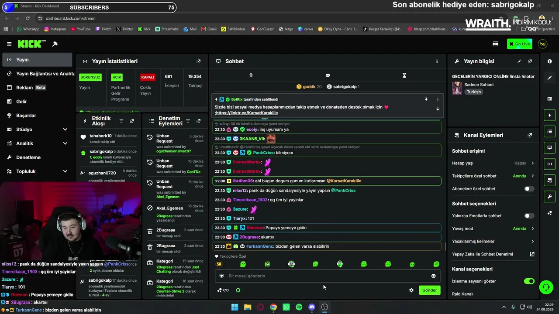Open Başarılar sidebar item
The height and width of the screenshot is (314, 559).
37,116
